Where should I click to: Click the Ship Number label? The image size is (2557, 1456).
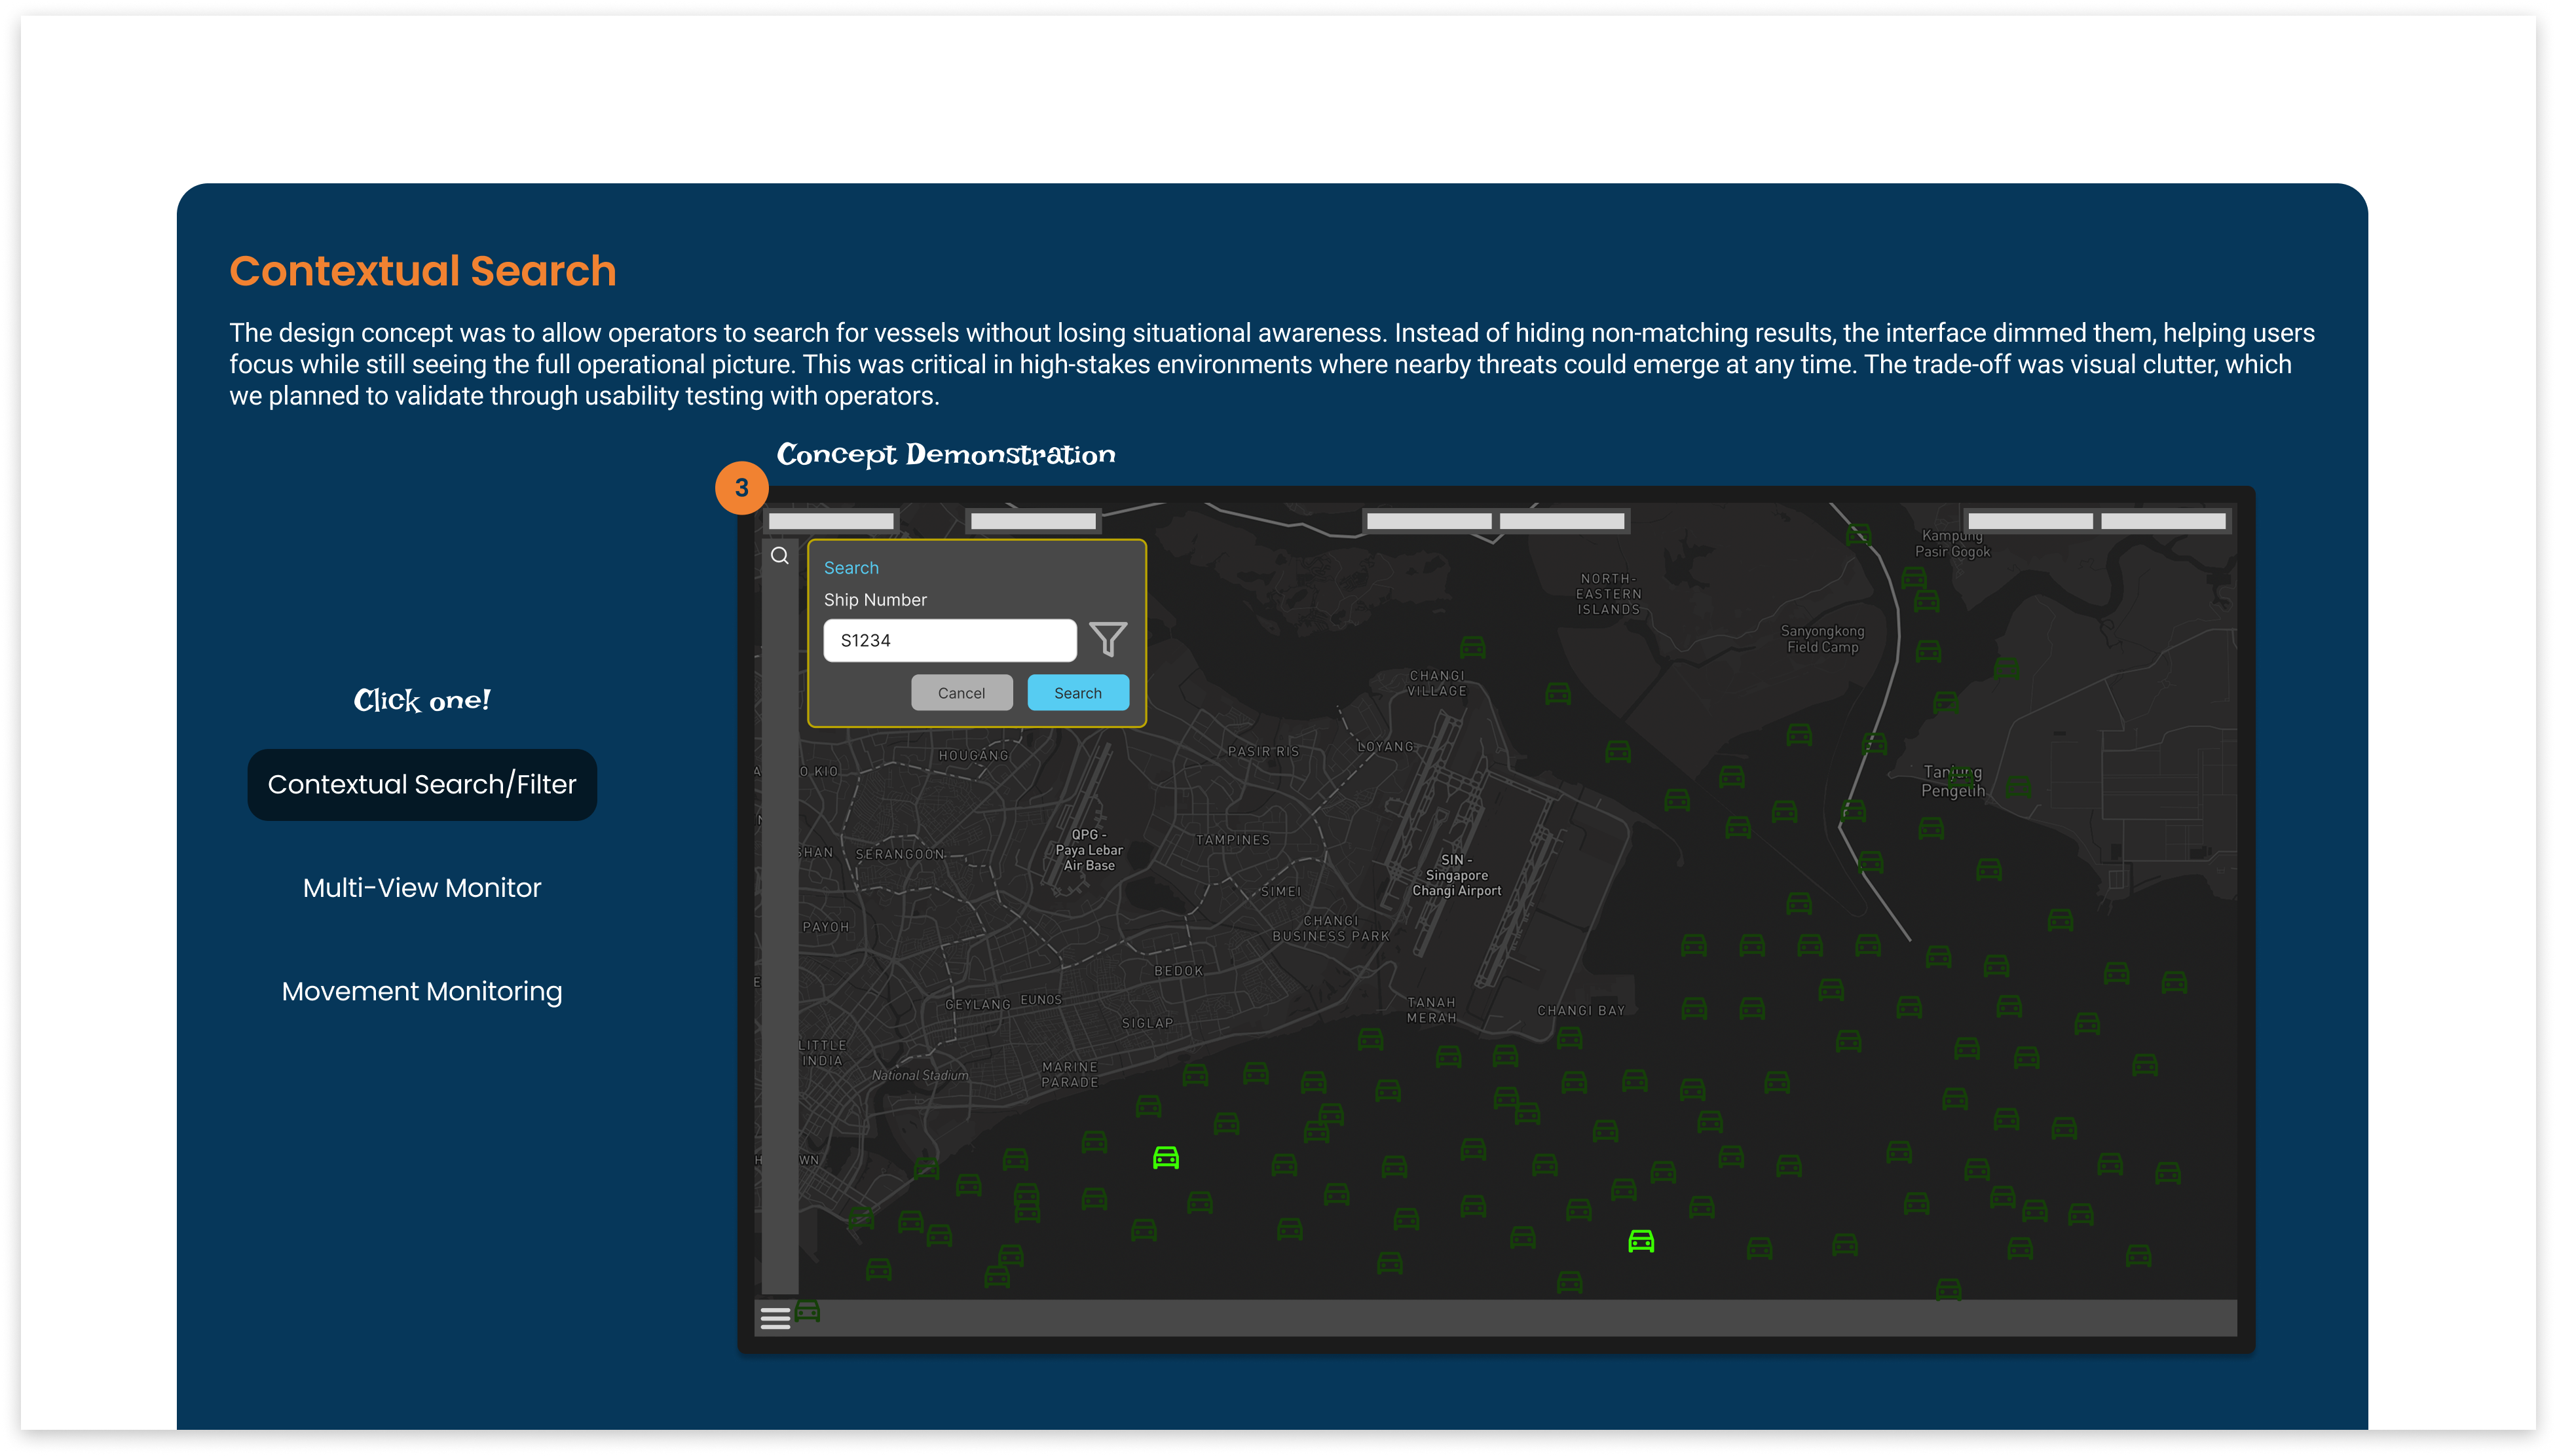click(874, 600)
